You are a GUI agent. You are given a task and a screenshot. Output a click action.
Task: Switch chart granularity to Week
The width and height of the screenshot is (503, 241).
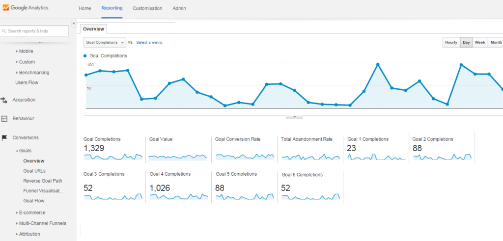[x=480, y=43]
